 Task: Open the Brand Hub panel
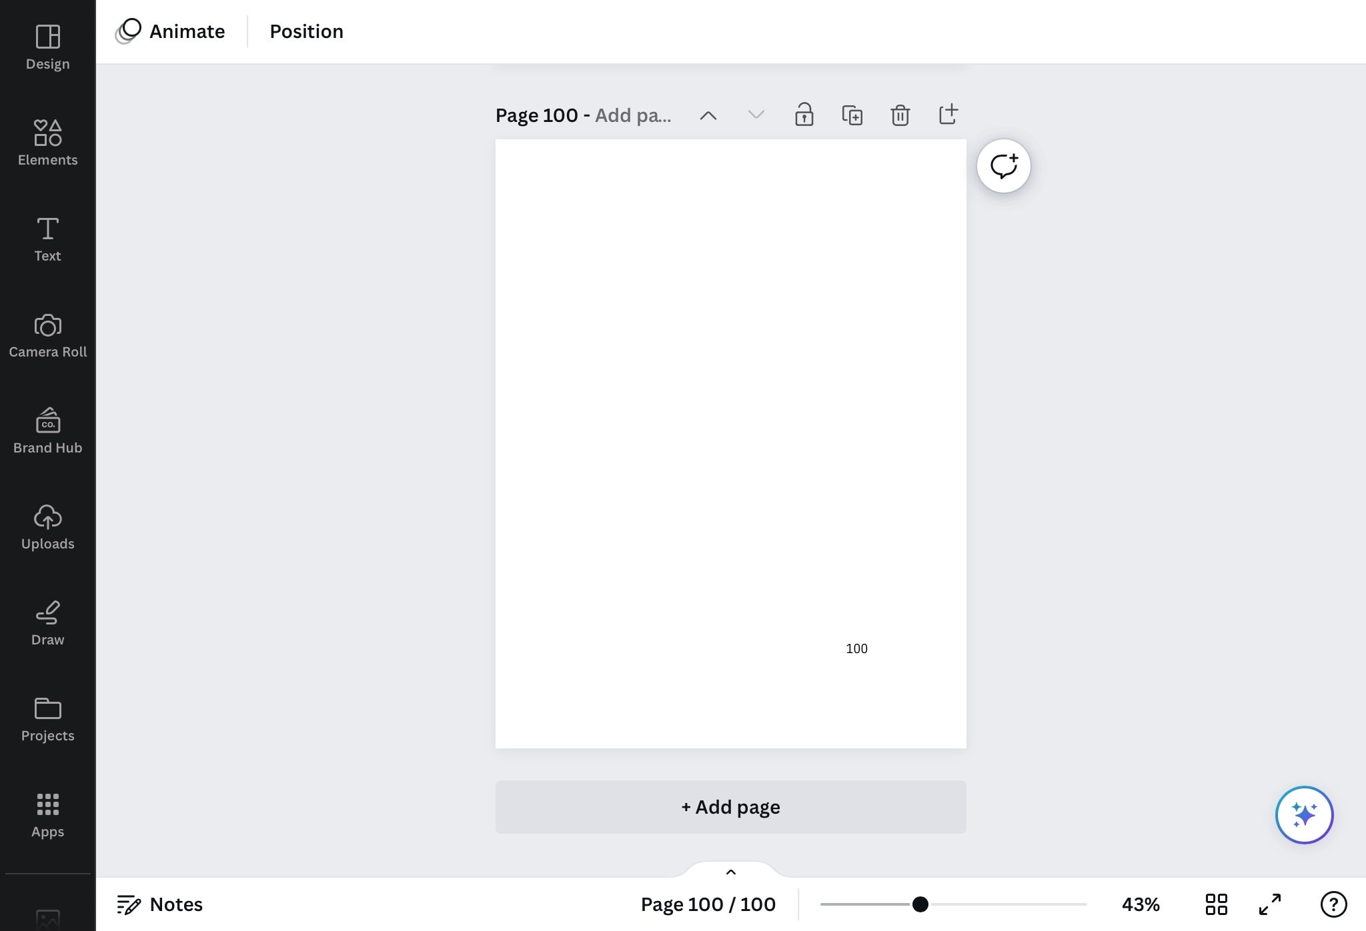pyautogui.click(x=47, y=430)
